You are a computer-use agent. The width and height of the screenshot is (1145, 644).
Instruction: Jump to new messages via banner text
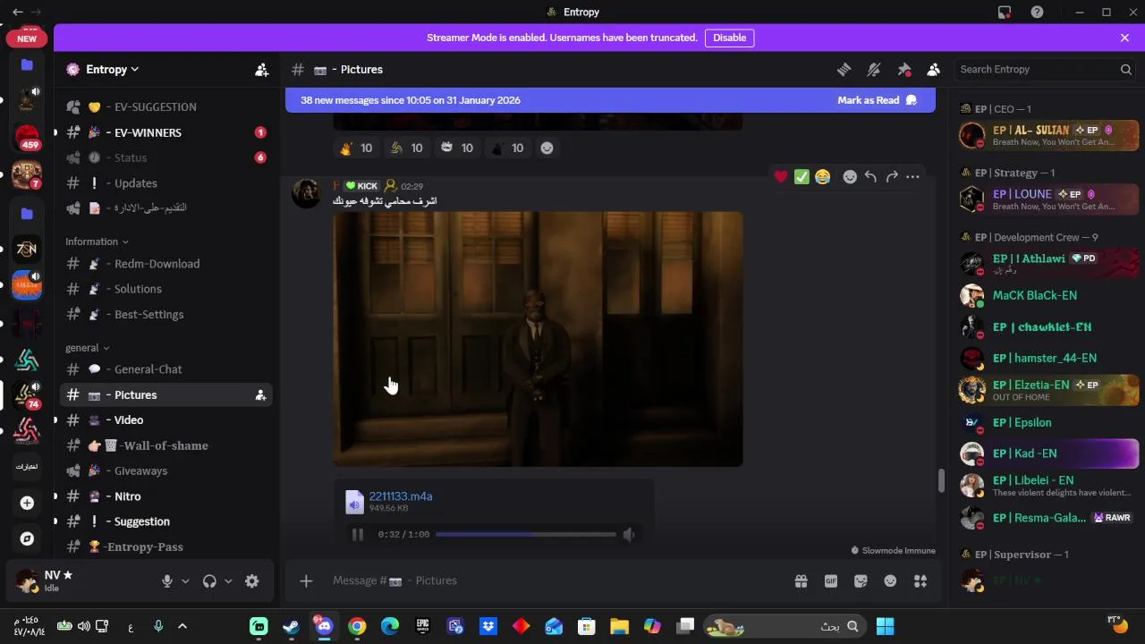pos(411,100)
